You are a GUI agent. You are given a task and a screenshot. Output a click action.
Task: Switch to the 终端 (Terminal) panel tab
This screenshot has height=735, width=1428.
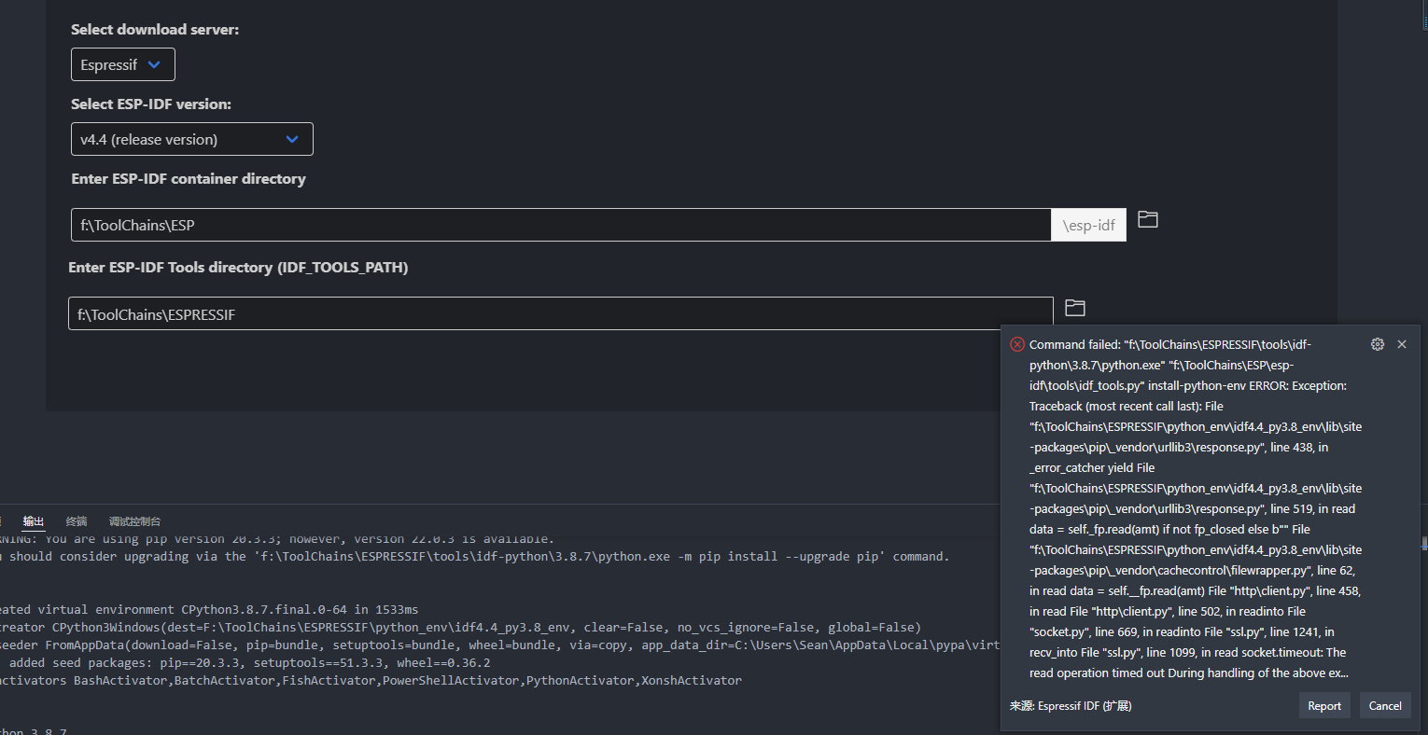pyautogui.click(x=77, y=521)
